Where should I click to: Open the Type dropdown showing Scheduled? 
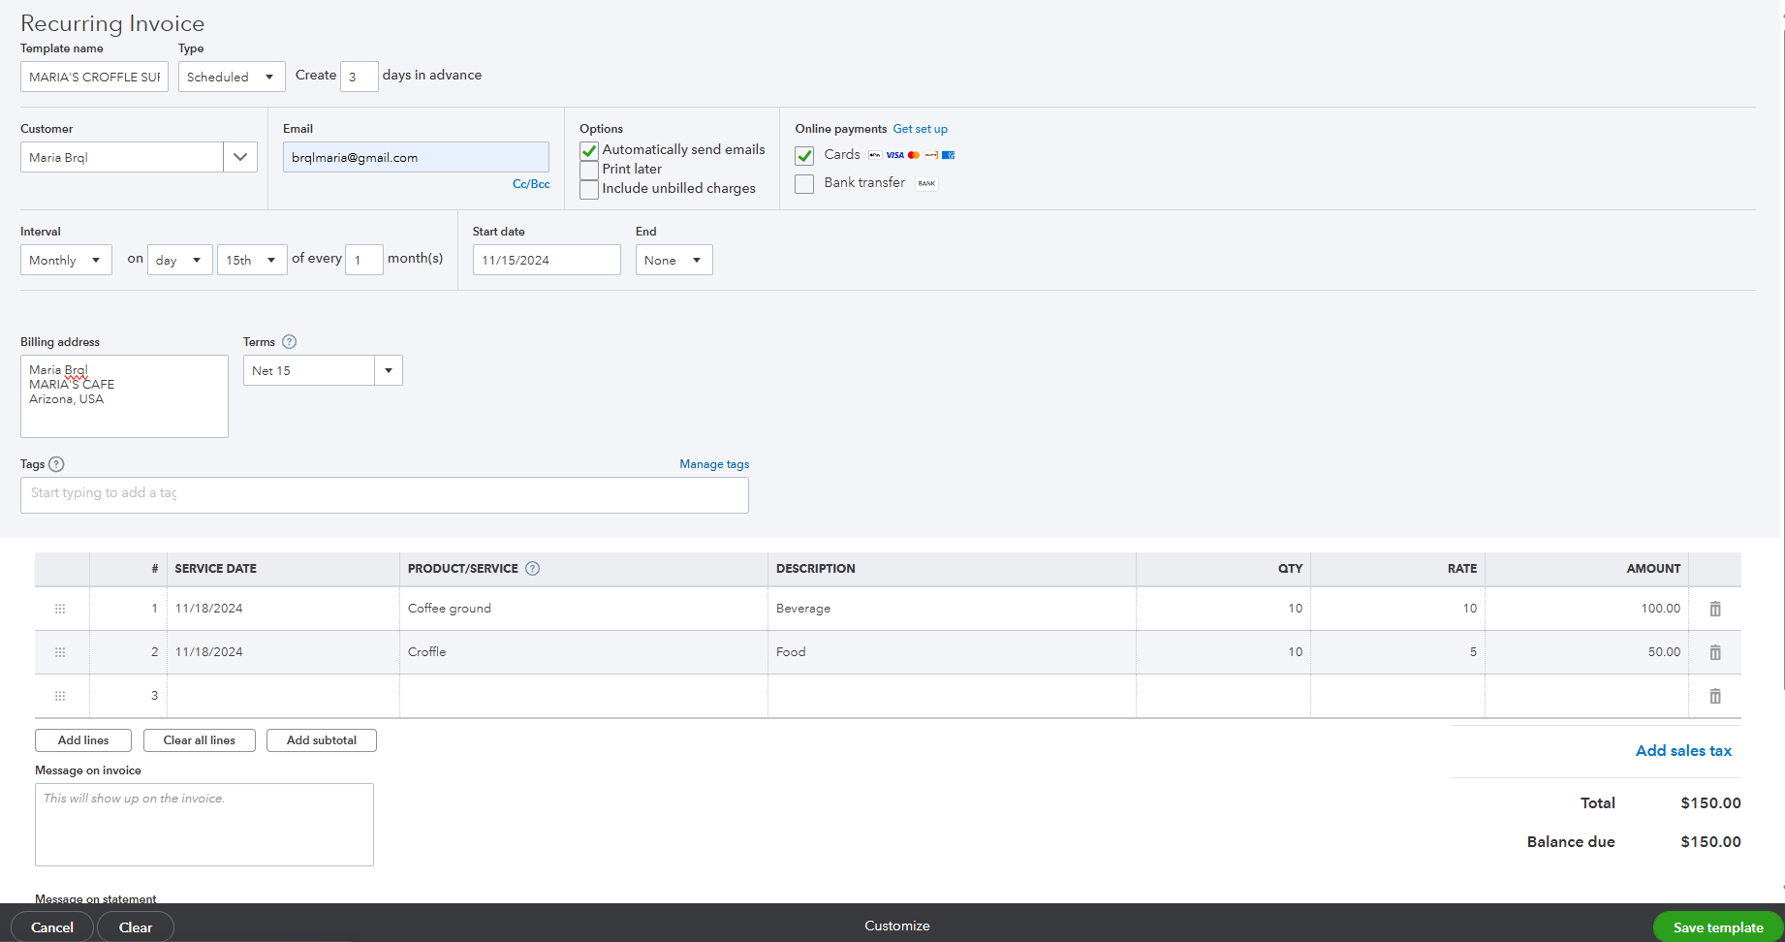pyautogui.click(x=232, y=77)
